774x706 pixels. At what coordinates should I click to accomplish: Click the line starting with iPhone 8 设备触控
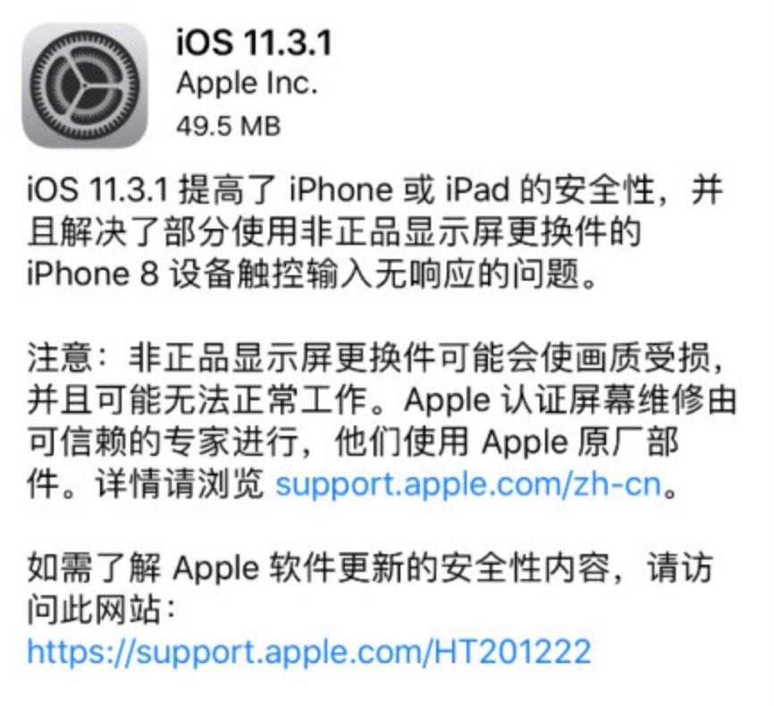coord(313,274)
